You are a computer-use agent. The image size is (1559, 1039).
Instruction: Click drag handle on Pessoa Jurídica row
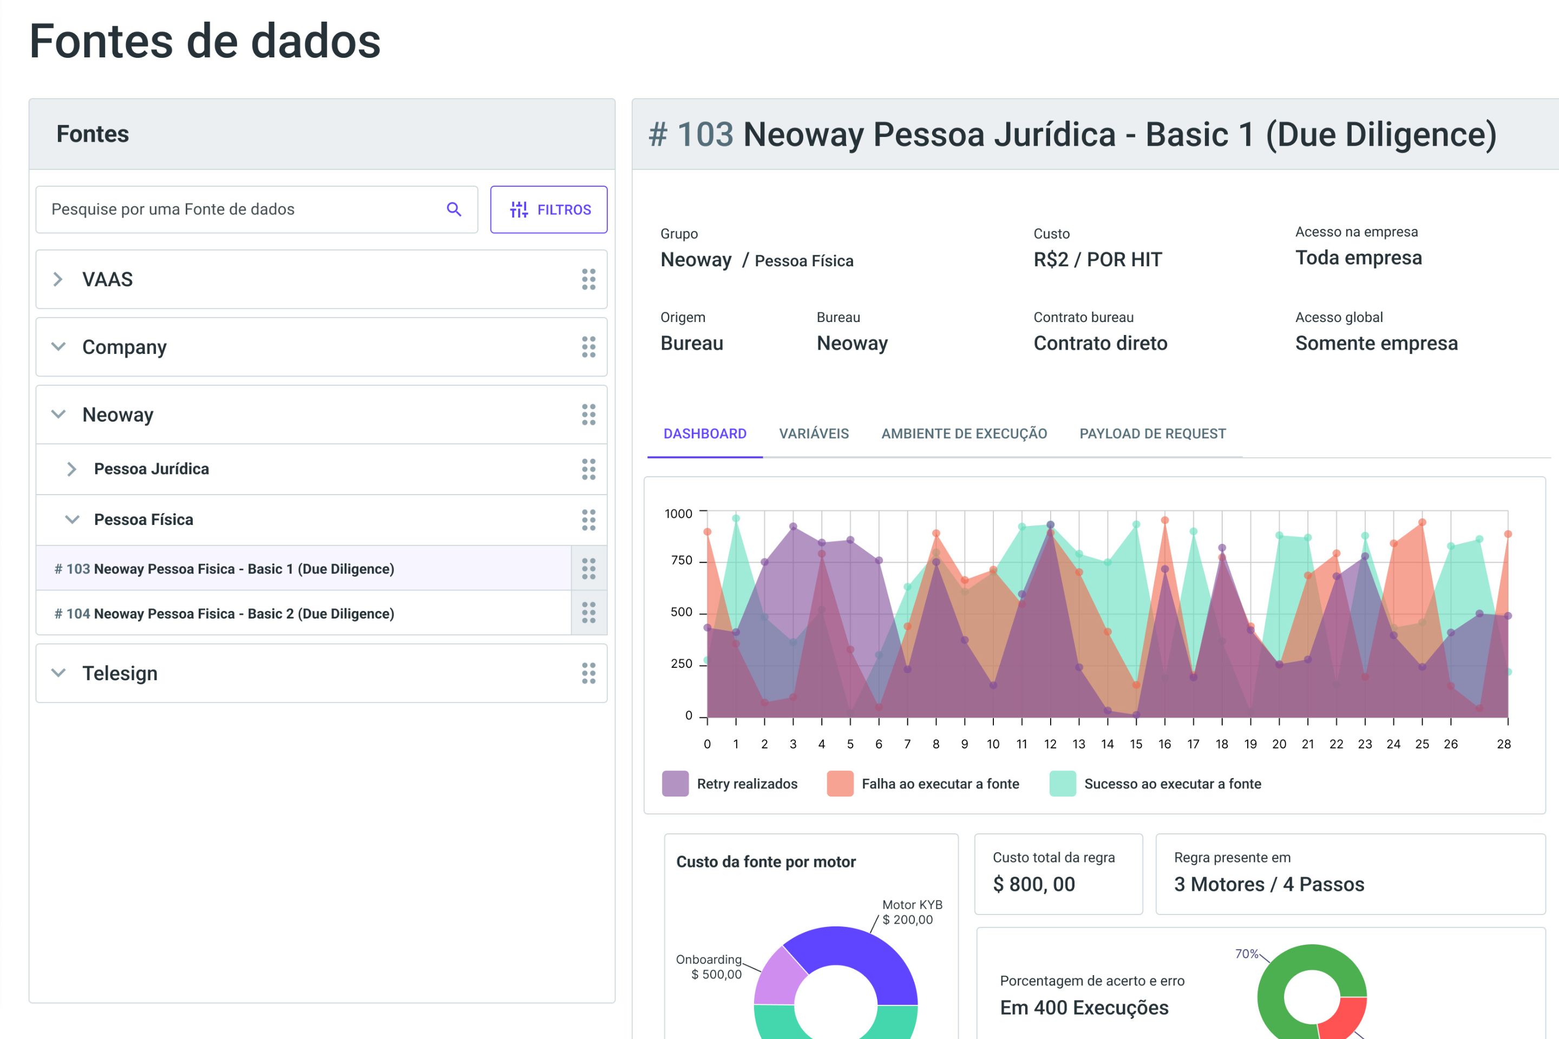[x=588, y=469]
